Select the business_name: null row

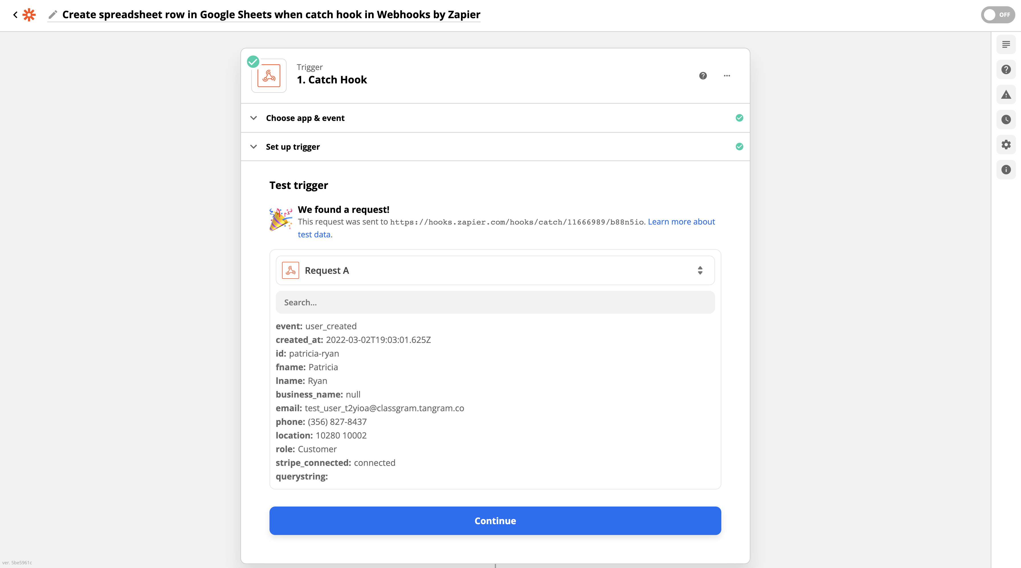click(x=318, y=395)
